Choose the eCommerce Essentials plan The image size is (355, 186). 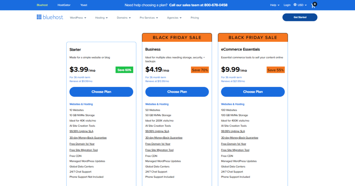(253, 92)
